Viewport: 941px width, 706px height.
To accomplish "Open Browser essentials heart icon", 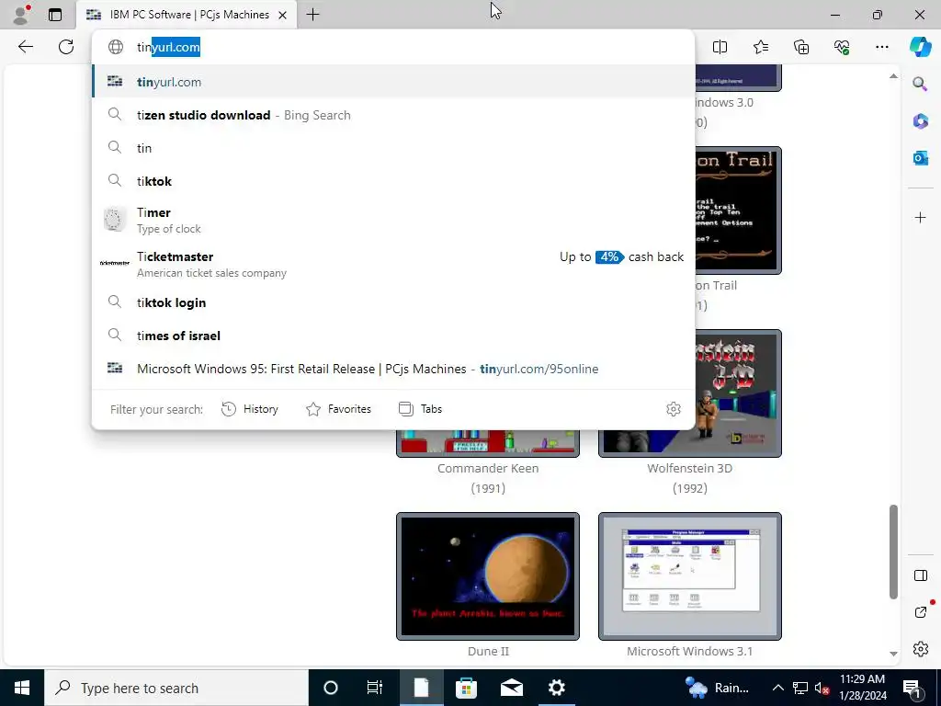I will [x=842, y=47].
